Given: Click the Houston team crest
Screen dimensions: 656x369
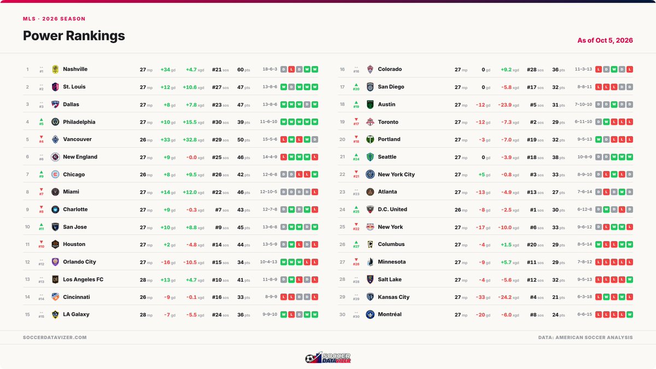Looking at the screenshot, I should click(x=55, y=244).
